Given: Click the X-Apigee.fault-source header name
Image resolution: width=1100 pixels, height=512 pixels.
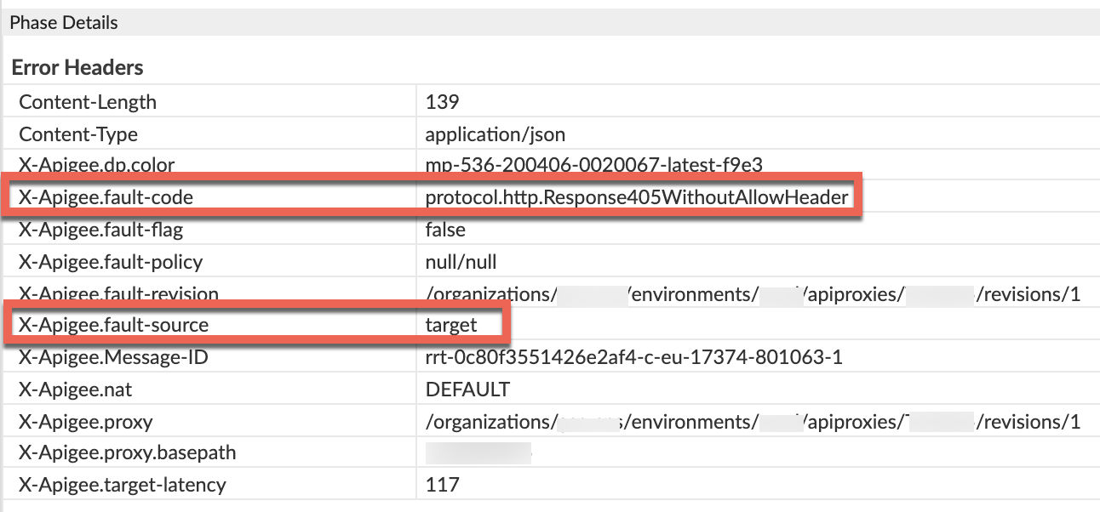Looking at the screenshot, I should (x=113, y=325).
